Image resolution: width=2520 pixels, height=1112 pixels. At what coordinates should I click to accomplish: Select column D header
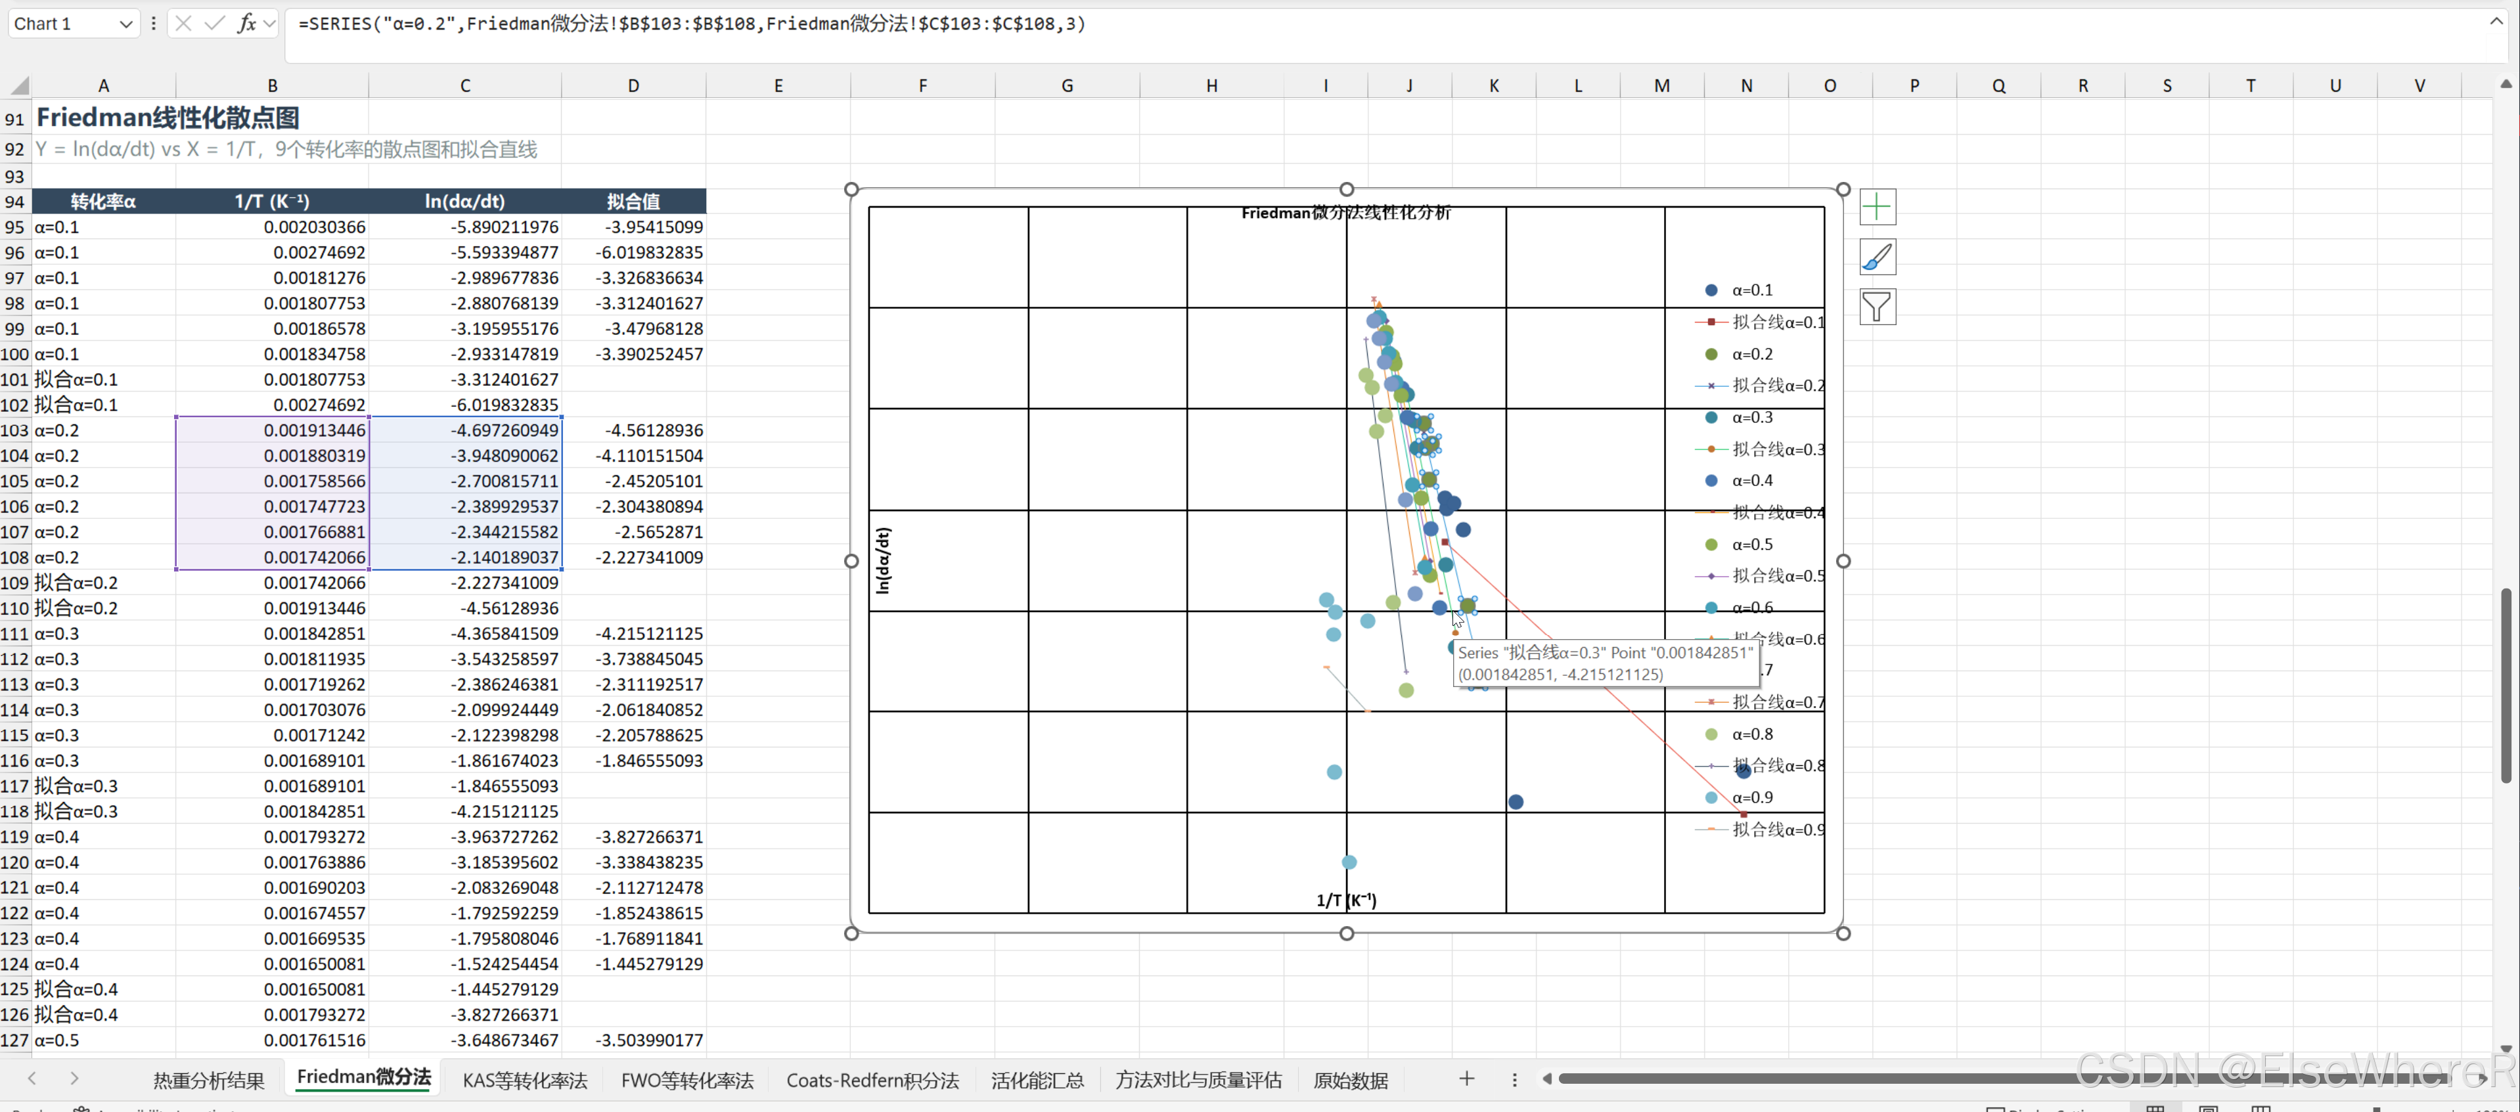point(633,85)
